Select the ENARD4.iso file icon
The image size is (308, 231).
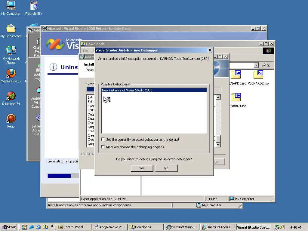pyautogui.click(x=237, y=100)
